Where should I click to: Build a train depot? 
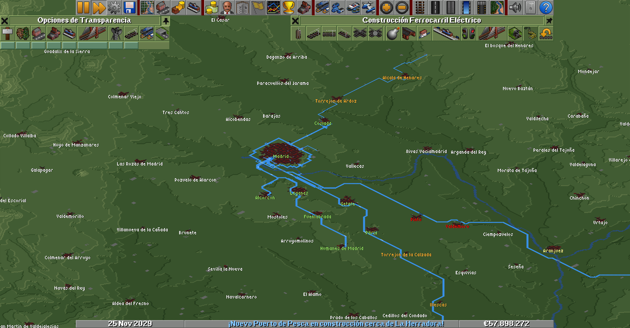coord(409,33)
